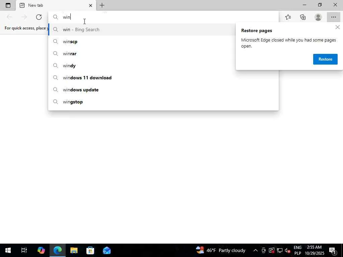Viewport: 343px width, 257px height.
Task: Launch Copilot from the taskbar
Action: click(41, 250)
